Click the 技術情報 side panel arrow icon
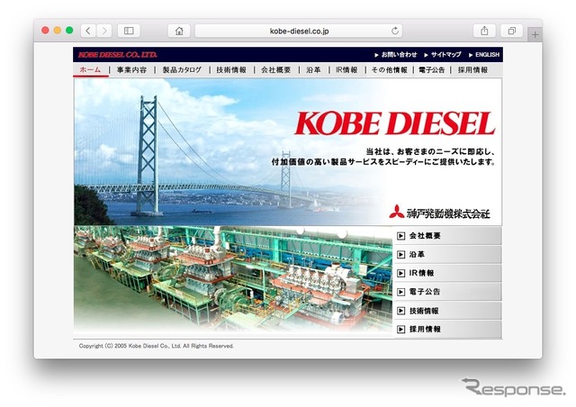Viewport: 576px width, 407px height. 400,311
